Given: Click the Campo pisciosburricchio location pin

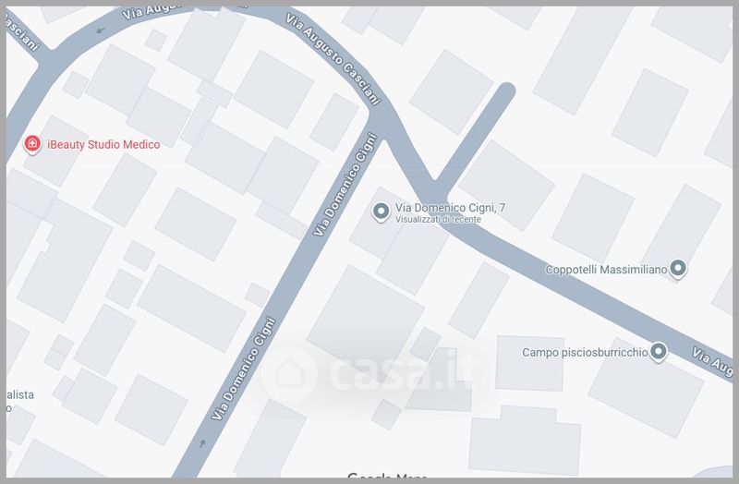Looking at the screenshot, I should 659,352.
